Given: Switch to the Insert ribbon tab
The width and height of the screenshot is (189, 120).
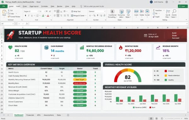Looking at the screenshot, I should tap(18, 6).
